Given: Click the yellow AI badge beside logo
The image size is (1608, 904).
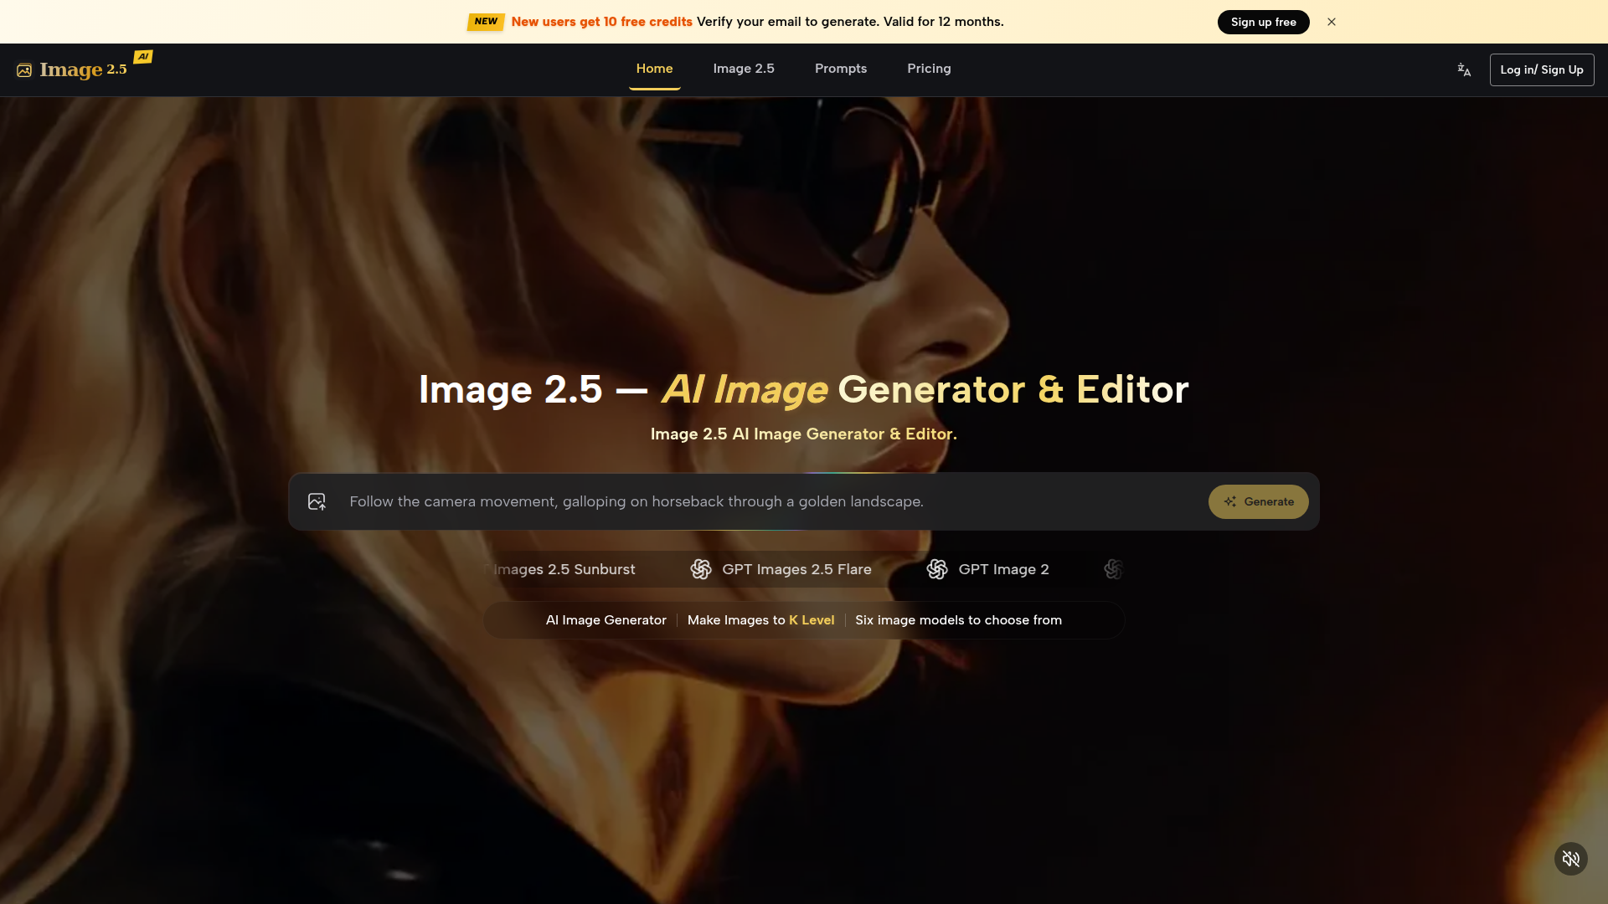Looking at the screenshot, I should (143, 57).
